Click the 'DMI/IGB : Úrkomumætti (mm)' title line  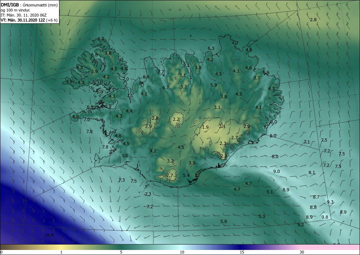[x=29, y=5]
